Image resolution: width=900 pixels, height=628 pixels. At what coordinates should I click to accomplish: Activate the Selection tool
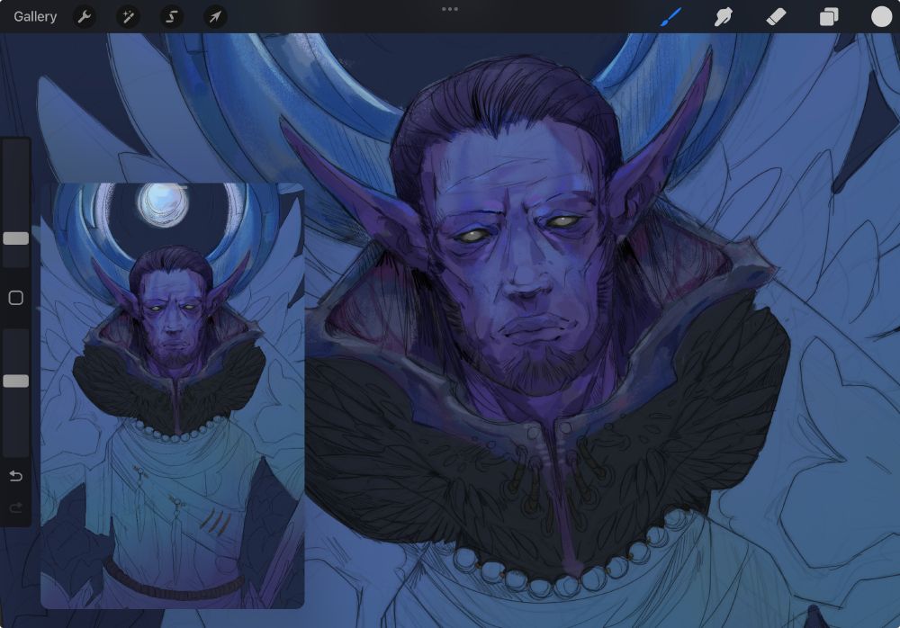tap(171, 17)
